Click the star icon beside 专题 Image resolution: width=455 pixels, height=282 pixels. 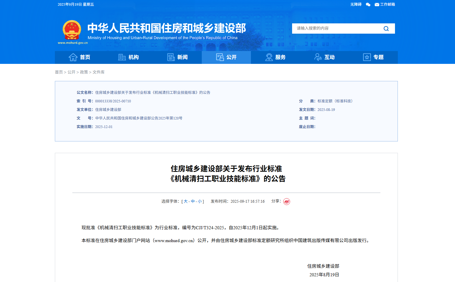tap(367, 57)
